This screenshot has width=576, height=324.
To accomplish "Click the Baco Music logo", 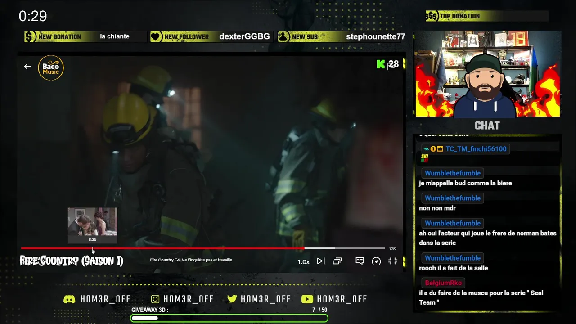I will point(51,68).
